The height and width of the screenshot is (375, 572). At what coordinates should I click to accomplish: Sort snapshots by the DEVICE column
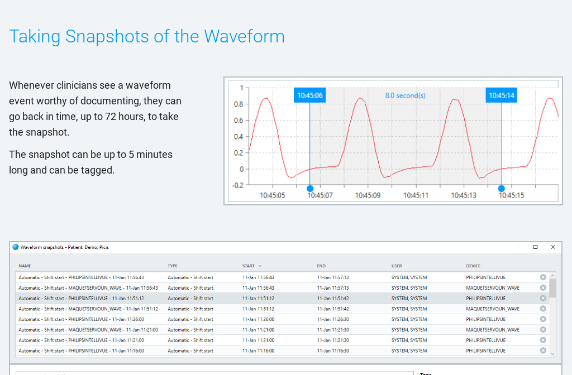click(474, 266)
